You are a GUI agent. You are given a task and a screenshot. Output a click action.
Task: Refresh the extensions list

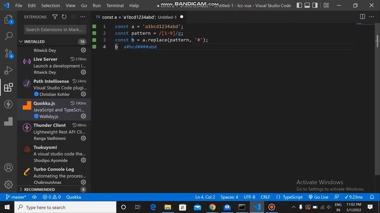tap(64, 17)
